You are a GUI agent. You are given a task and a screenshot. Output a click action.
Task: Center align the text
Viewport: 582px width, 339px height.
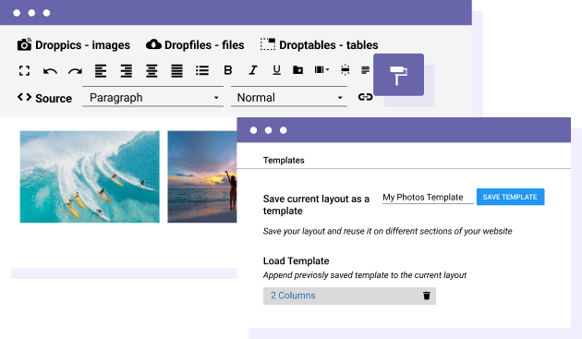click(152, 70)
